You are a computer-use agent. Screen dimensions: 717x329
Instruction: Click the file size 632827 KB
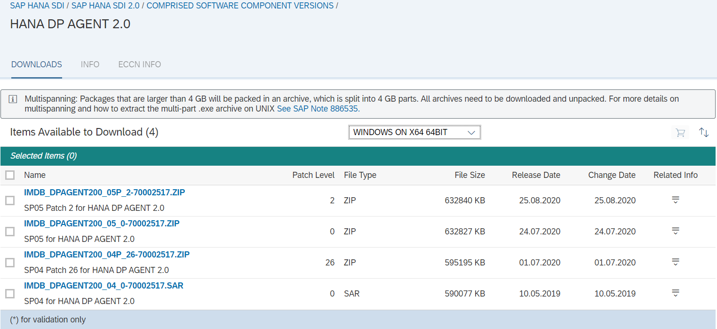pyautogui.click(x=465, y=232)
